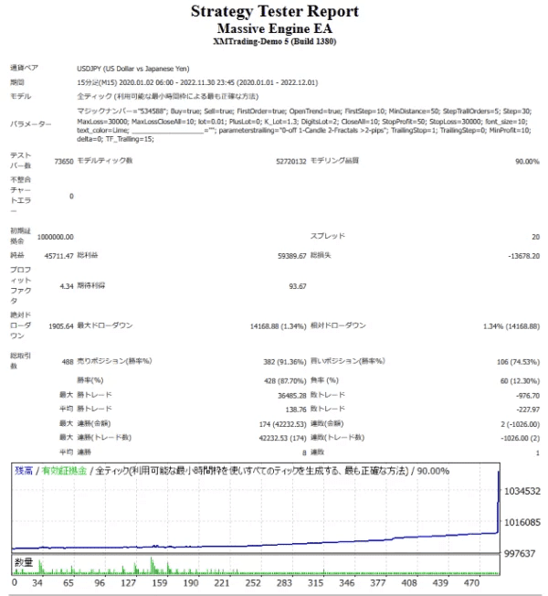Click max drawdown value "14168.88 (1.34%)"

point(278,326)
